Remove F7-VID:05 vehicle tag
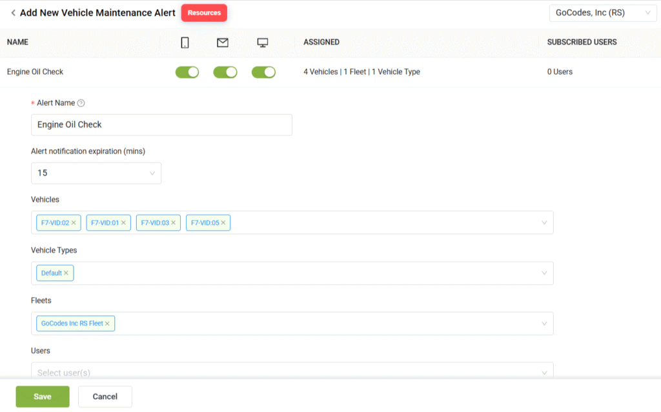 click(223, 223)
